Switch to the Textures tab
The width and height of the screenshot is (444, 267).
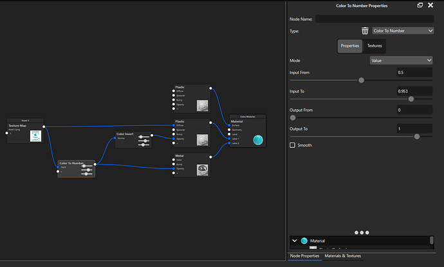pos(375,46)
